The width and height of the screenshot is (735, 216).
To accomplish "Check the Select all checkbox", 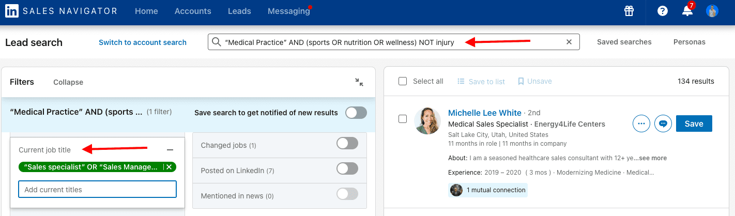I will coord(403,82).
